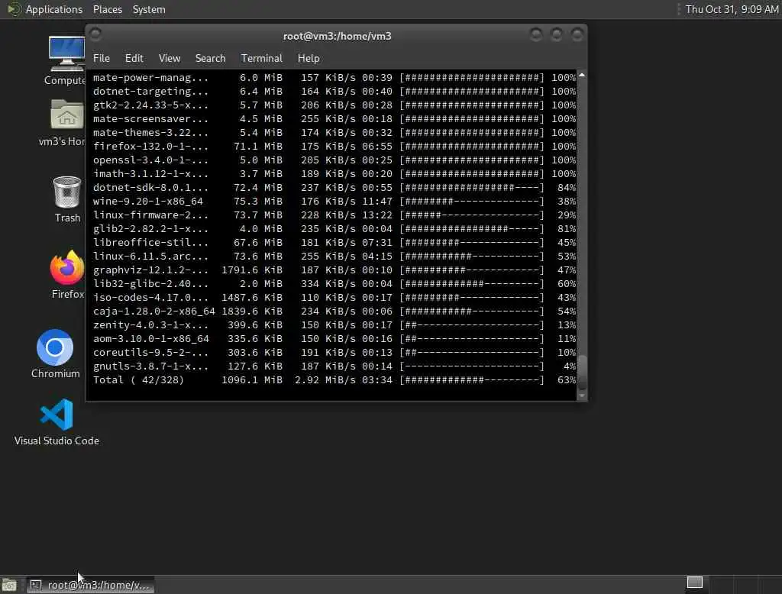Click the openssl-3.4.0-1 line

point(334,160)
